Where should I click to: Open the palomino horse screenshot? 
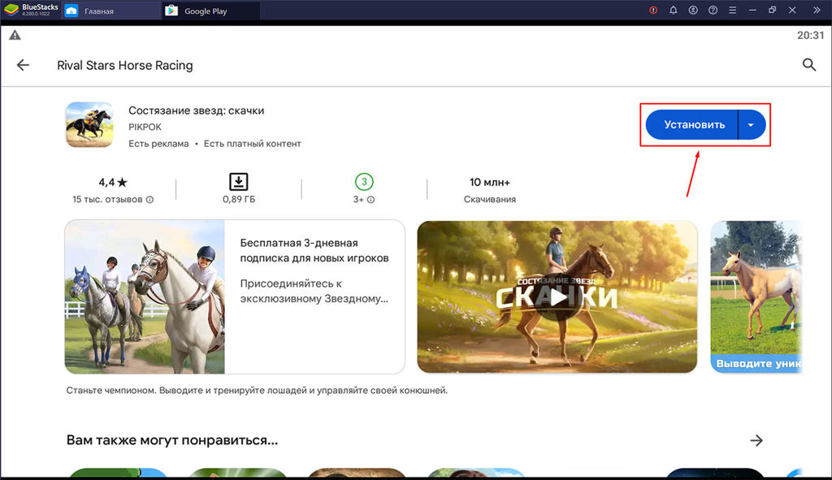tap(756, 297)
